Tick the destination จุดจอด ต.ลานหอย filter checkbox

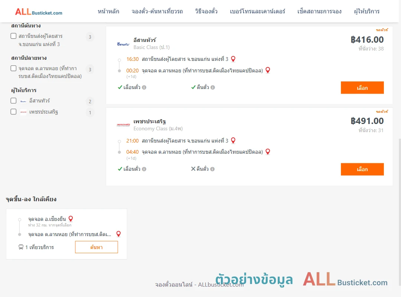[14, 68]
